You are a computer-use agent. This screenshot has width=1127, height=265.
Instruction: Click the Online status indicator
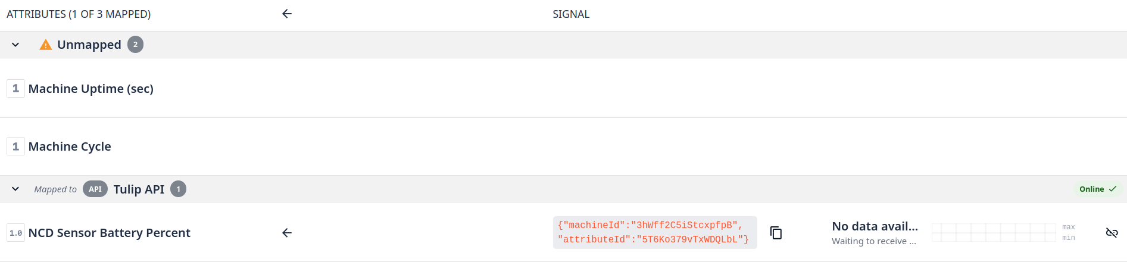[x=1097, y=189]
